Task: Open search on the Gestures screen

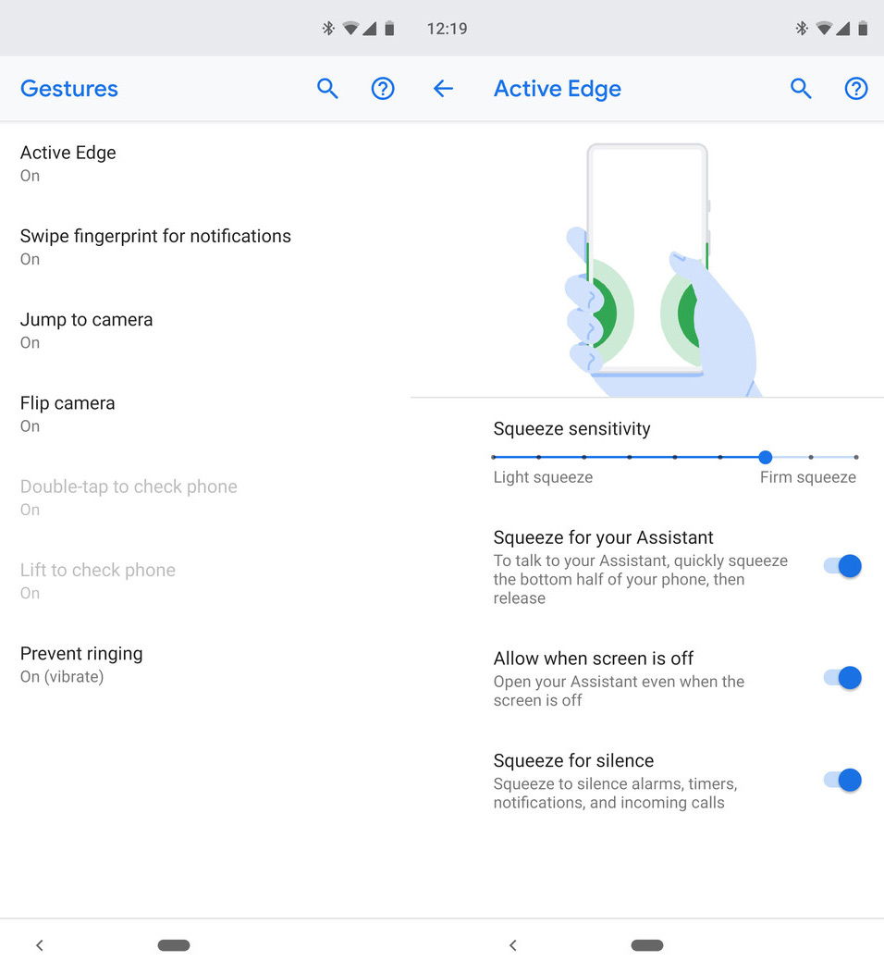Action: pos(327,89)
